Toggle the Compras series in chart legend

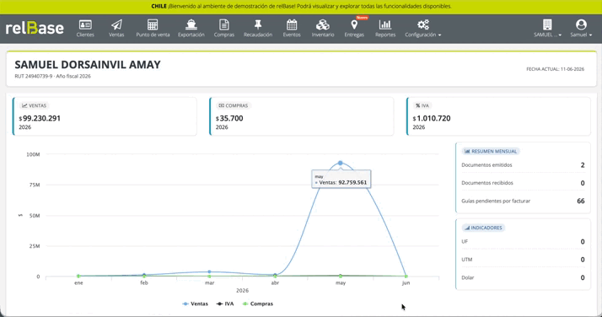tap(258, 304)
